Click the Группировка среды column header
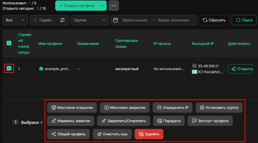The height and width of the screenshot is (143, 258). tap(127, 43)
